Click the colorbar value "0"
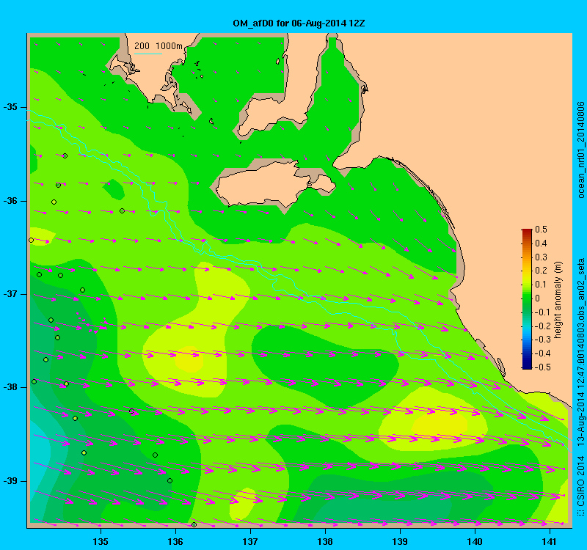 (x=538, y=298)
